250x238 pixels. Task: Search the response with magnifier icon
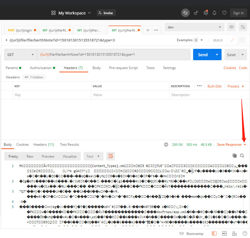242,156
